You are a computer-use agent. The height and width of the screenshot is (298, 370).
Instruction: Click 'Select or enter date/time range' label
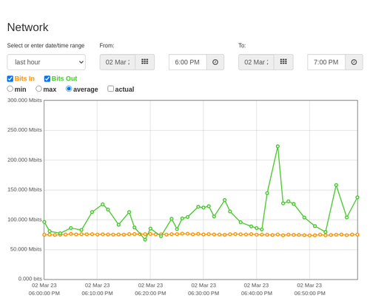pos(46,46)
